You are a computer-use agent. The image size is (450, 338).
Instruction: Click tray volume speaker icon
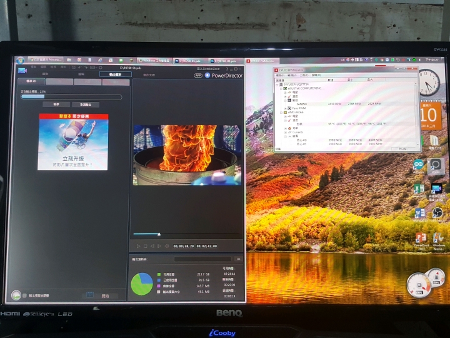tap(420, 60)
